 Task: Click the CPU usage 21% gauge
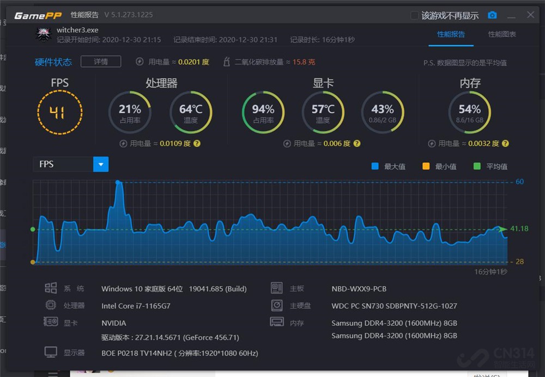(x=130, y=112)
